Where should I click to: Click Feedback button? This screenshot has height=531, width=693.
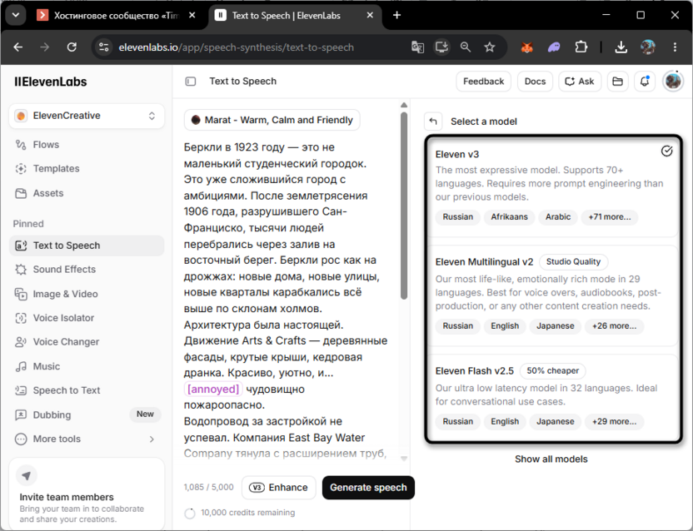483,82
